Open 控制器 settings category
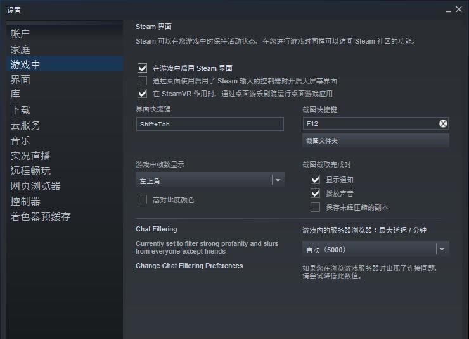The width and height of the screenshot is (469, 339). coord(65,201)
